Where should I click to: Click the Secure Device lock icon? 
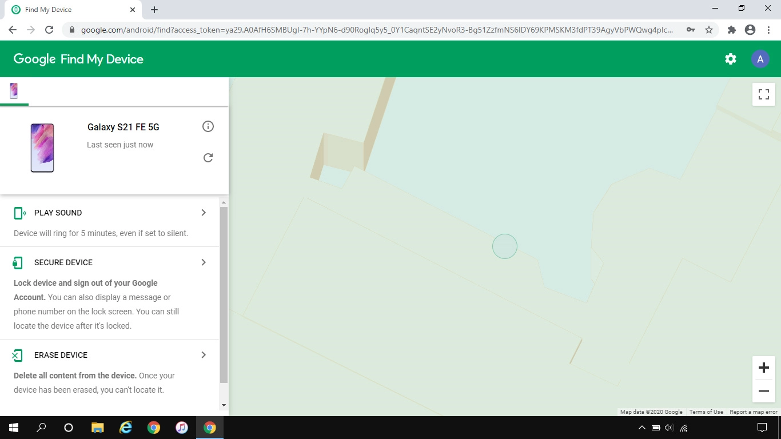(18, 262)
